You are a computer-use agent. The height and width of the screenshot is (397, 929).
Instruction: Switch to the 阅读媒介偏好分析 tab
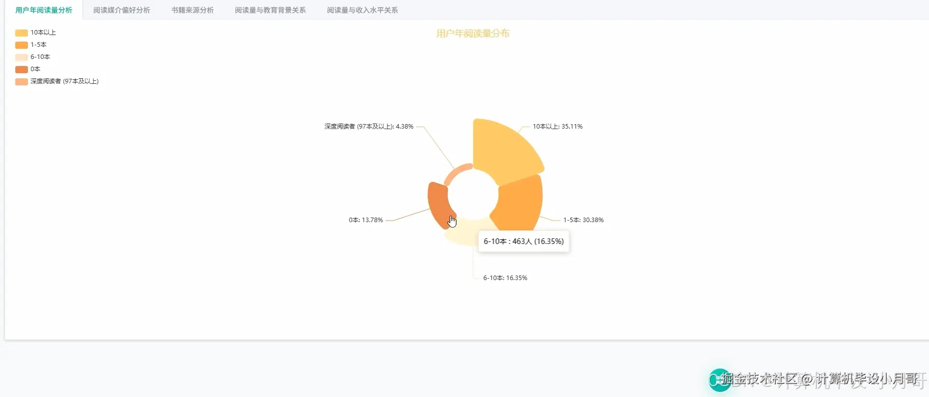(121, 10)
